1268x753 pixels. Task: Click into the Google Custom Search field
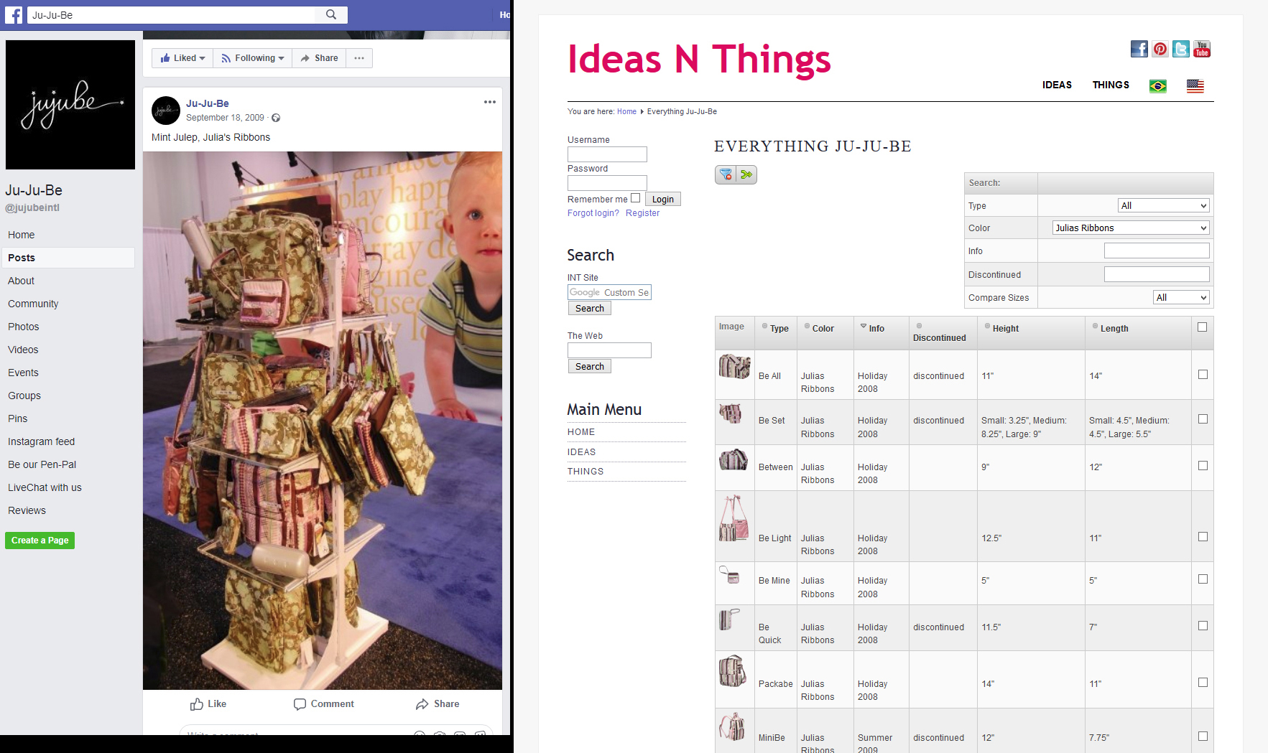click(609, 292)
